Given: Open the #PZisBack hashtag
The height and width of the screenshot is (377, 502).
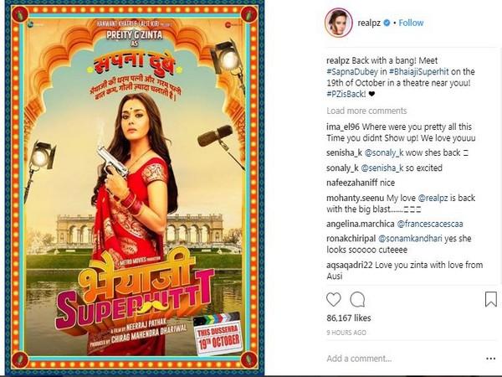Looking at the screenshot, I should (346, 94).
